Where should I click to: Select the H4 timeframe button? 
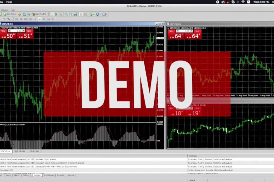(39, 19)
